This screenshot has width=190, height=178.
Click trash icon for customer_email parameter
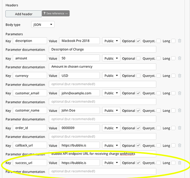180,93
